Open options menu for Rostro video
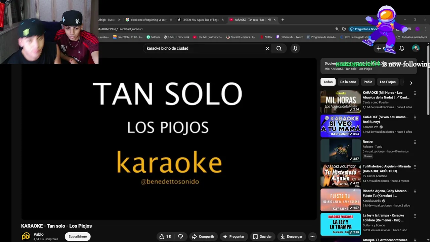Screen dimensions: 430x242 point(415,142)
